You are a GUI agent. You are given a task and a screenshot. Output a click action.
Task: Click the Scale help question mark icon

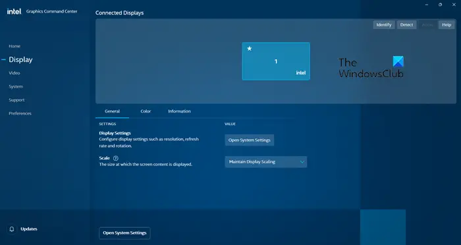(x=115, y=158)
